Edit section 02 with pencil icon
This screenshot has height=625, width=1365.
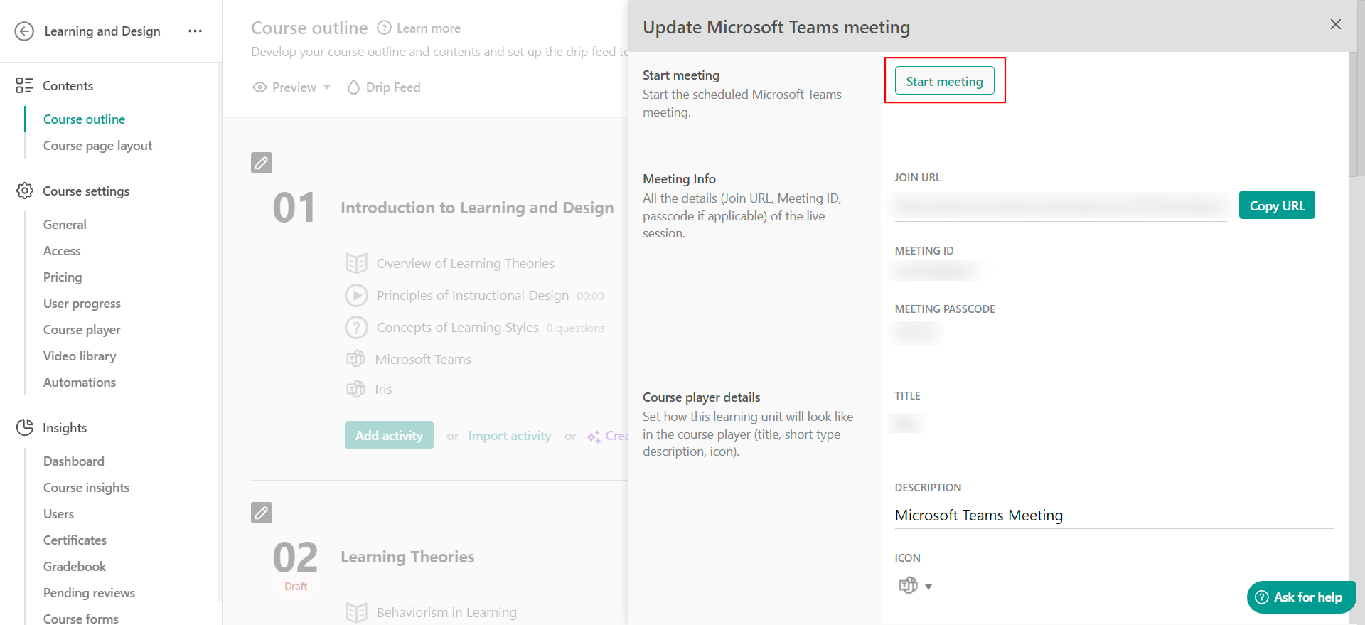coord(262,513)
